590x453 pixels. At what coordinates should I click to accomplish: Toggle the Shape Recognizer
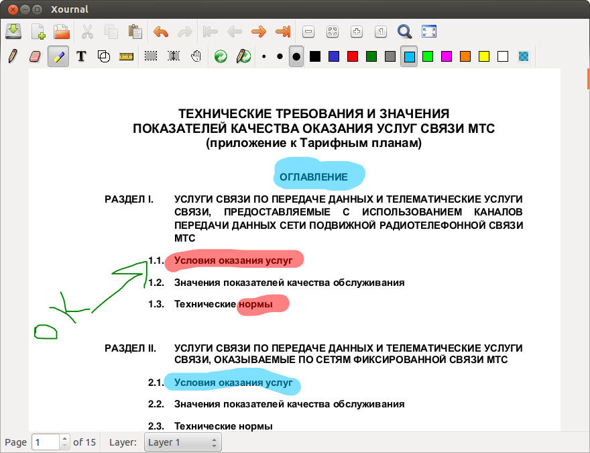104,56
